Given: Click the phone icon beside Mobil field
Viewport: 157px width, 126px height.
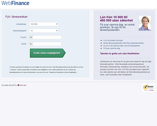Looking at the screenshot, I should click(x=31, y=44).
